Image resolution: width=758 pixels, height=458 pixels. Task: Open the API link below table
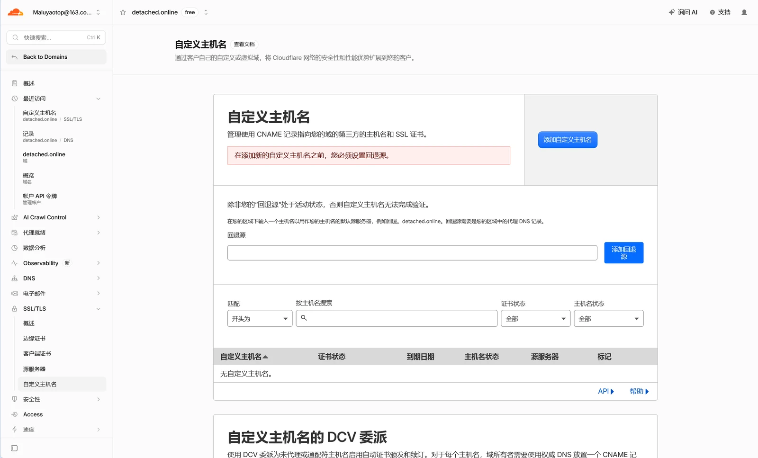[x=606, y=391]
